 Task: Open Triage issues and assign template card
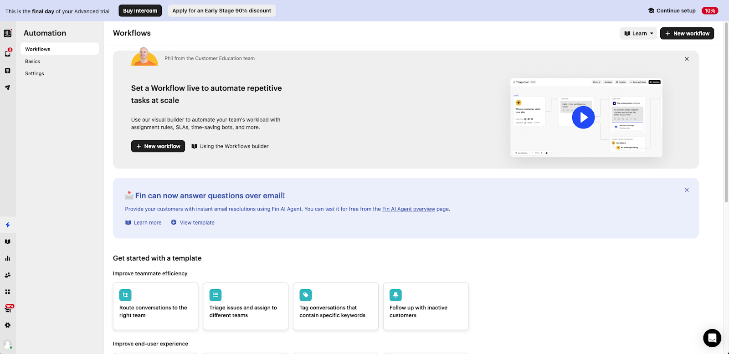click(x=246, y=306)
